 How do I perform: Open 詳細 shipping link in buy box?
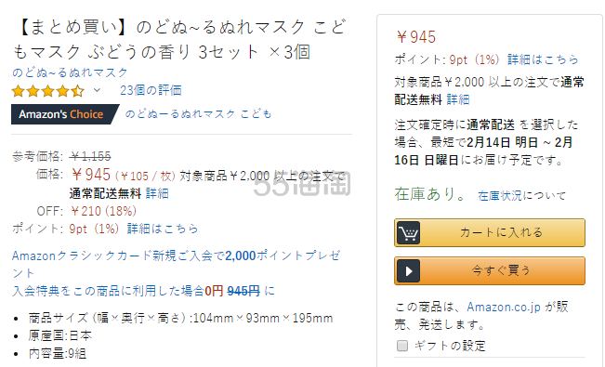click(458, 99)
